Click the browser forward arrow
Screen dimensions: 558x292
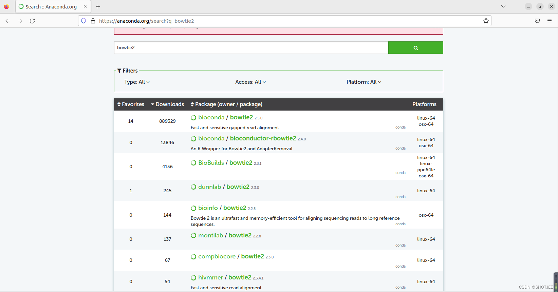tap(20, 21)
